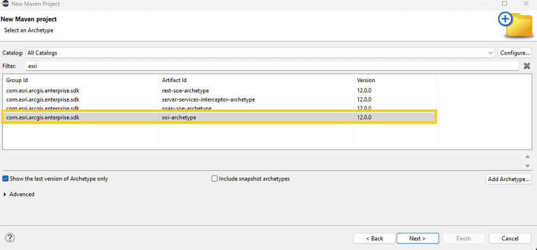Click the Add Archetype button
Image resolution: width=537 pixels, height=250 pixels.
pyautogui.click(x=508, y=179)
